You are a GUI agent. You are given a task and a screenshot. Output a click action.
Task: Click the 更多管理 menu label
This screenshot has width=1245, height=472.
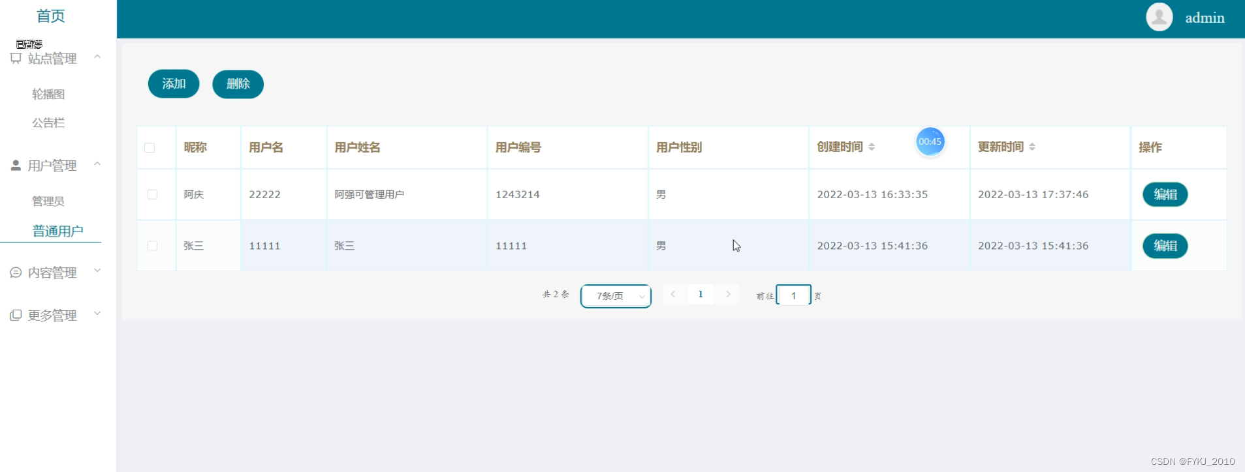52,316
